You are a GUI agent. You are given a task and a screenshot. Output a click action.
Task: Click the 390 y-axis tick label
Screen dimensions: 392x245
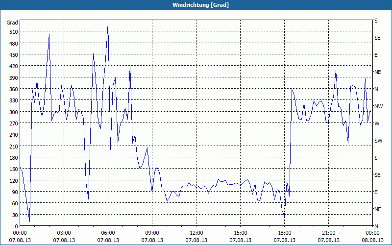[x=14, y=78]
